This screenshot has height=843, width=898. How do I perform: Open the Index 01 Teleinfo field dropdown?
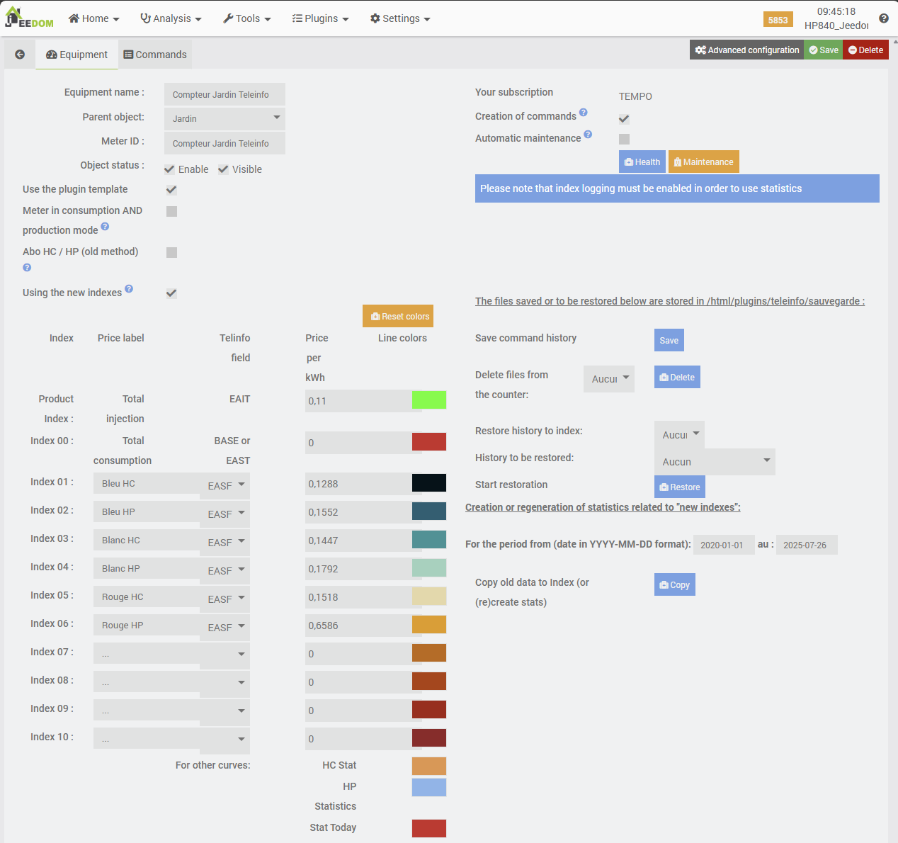[225, 485]
